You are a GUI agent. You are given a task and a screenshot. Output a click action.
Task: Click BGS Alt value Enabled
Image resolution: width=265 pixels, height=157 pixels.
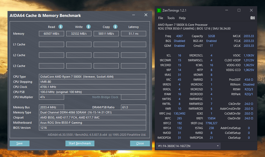(211, 41)
